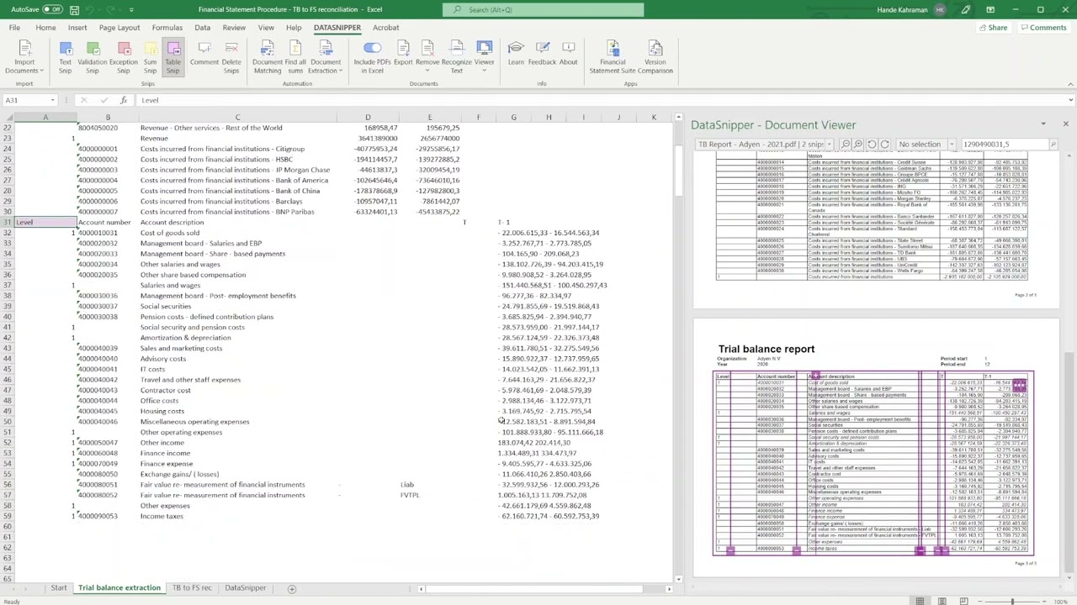The height and width of the screenshot is (605, 1077).
Task: Switch to Page Break Preview view
Action: (x=963, y=601)
